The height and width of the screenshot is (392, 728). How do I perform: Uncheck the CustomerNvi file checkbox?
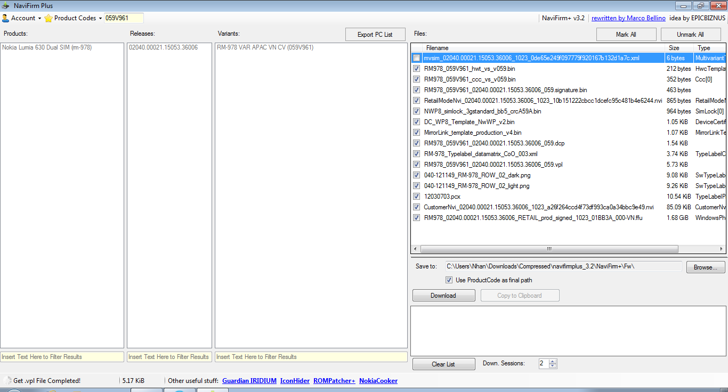(x=416, y=207)
